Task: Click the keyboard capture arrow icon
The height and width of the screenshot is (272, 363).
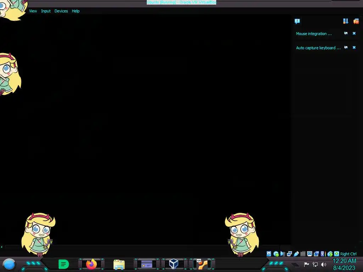Action: point(337,254)
